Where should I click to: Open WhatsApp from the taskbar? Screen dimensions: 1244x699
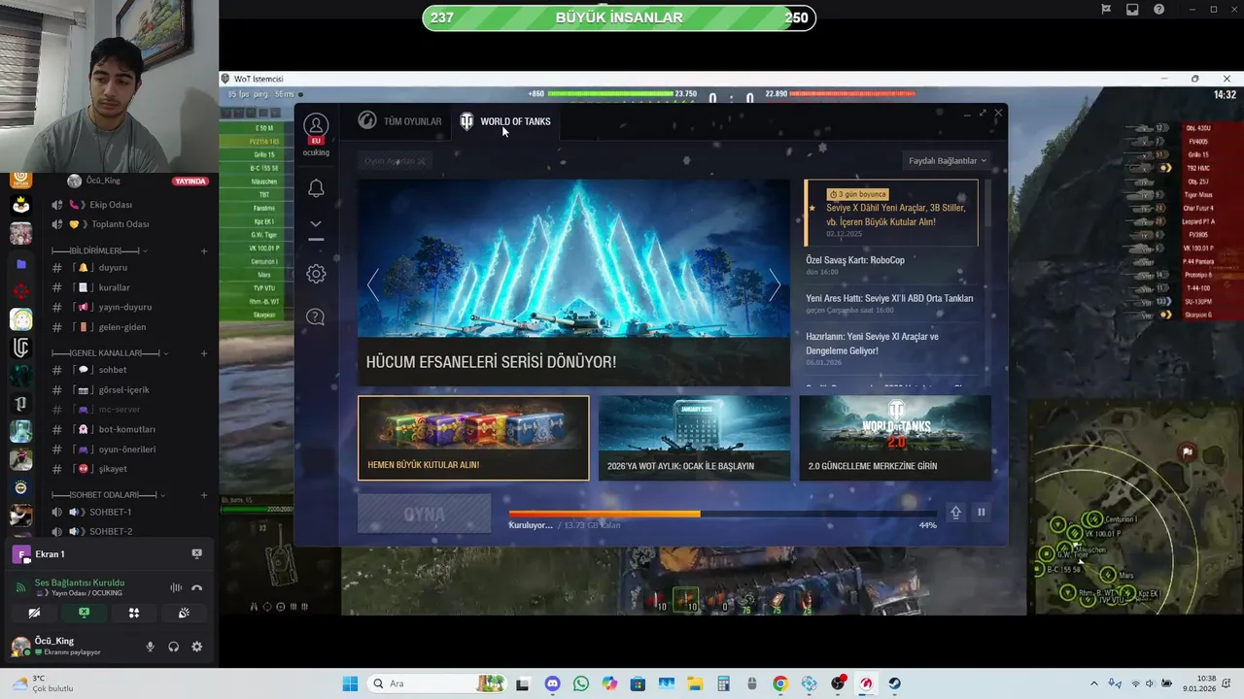pyautogui.click(x=581, y=683)
